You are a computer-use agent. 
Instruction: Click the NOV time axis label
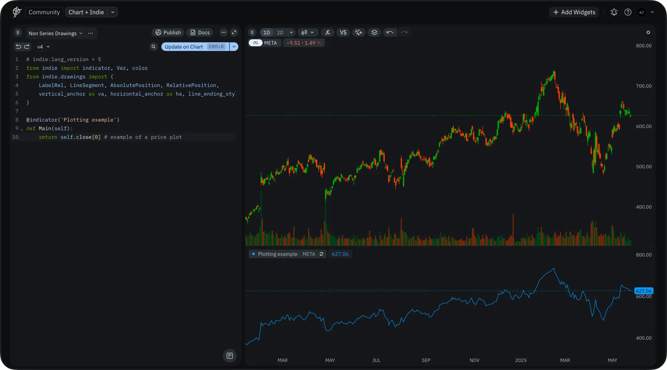pyautogui.click(x=475, y=360)
